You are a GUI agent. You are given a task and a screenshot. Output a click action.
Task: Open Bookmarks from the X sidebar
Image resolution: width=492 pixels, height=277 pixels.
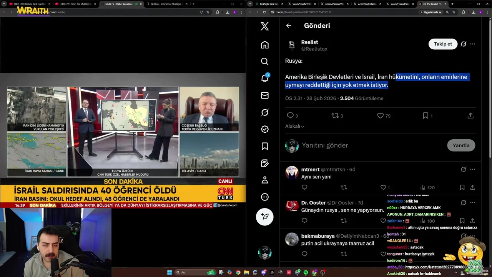click(265, 146)
